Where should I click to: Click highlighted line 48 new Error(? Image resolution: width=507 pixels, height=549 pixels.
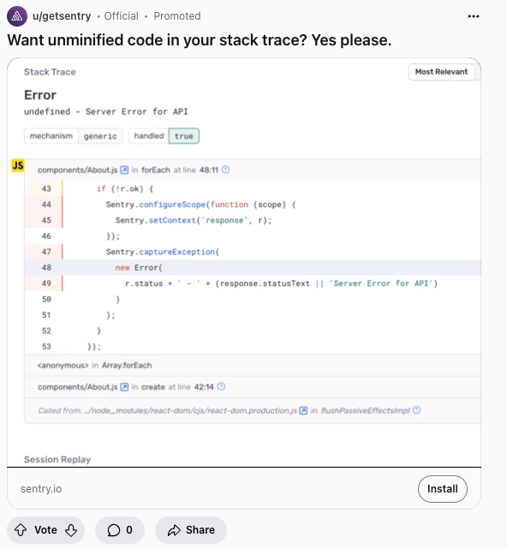point(253,267)
